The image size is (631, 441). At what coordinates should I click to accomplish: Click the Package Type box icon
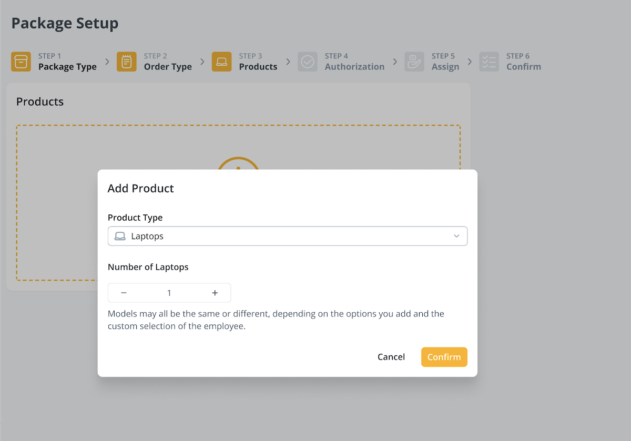21,61
